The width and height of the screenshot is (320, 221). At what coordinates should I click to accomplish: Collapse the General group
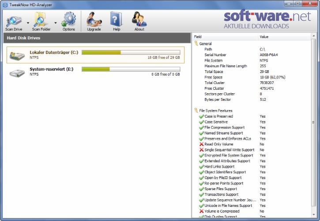[x=196, y=44]
